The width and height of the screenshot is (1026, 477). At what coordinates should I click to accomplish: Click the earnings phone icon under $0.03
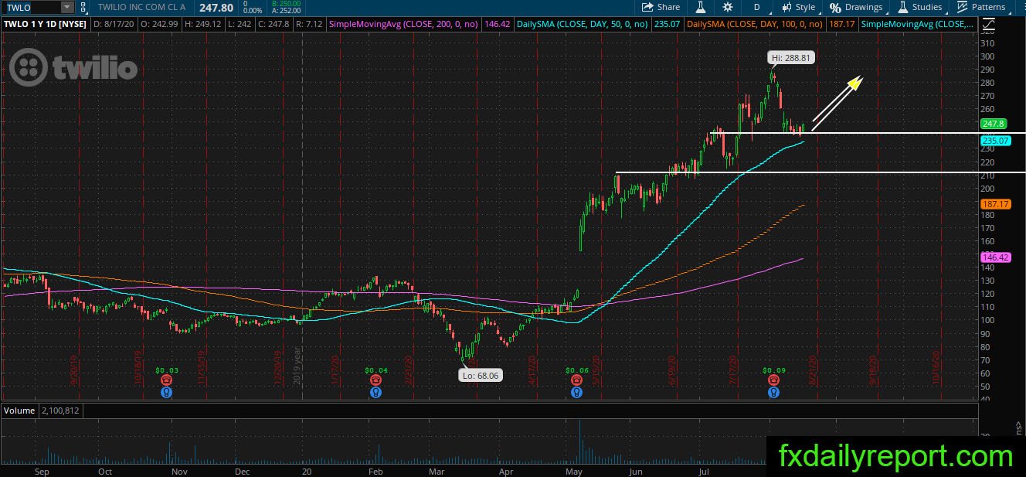(x=167, y=380)
